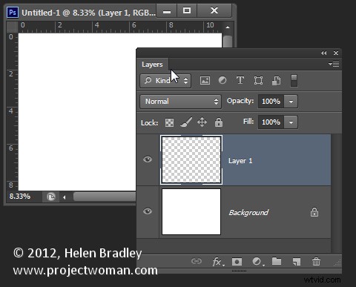Filter layers by shape layers icon
Screen dimensions: 356x287
(258, 80)
